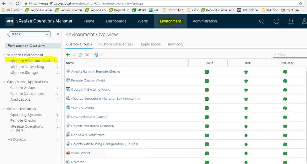Viewport: 307px width, 164px height.
Task: Click the Risk icon for vSAN World
Action: coord(246,153)
